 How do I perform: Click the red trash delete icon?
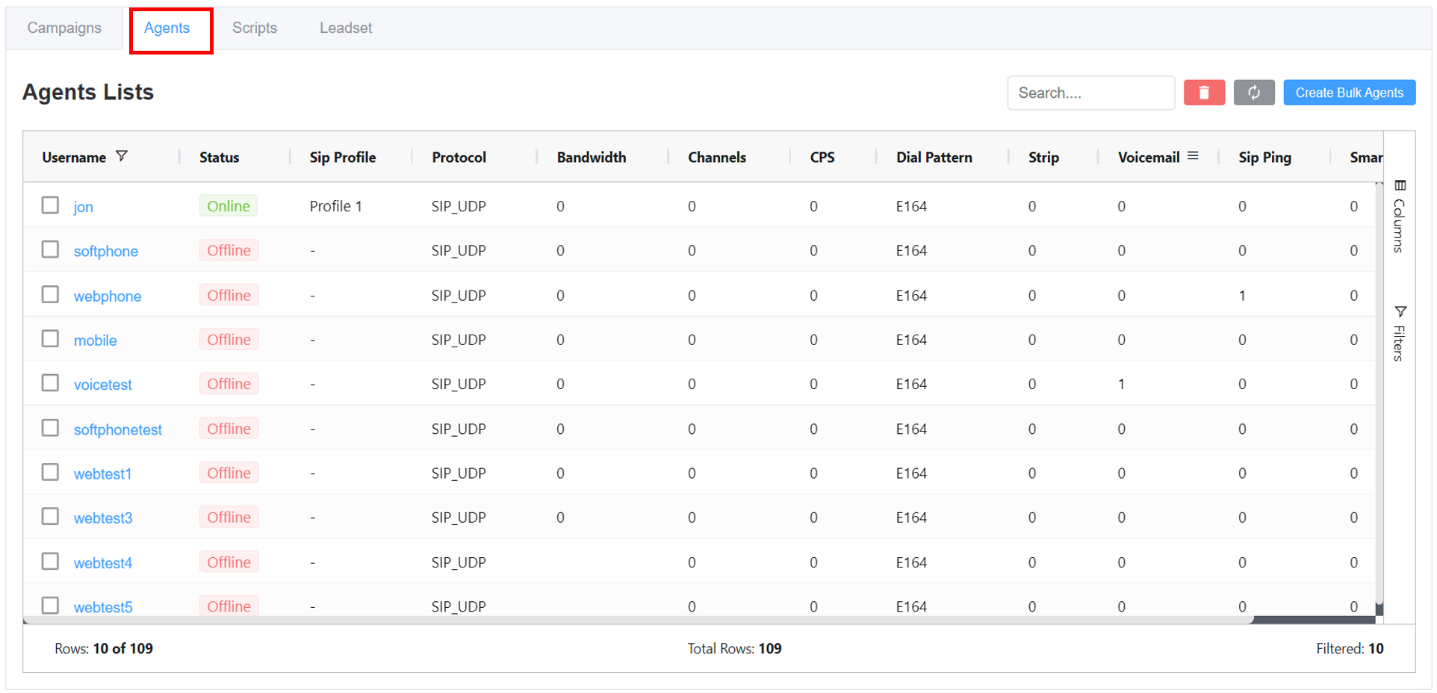tap(1203, 93)
